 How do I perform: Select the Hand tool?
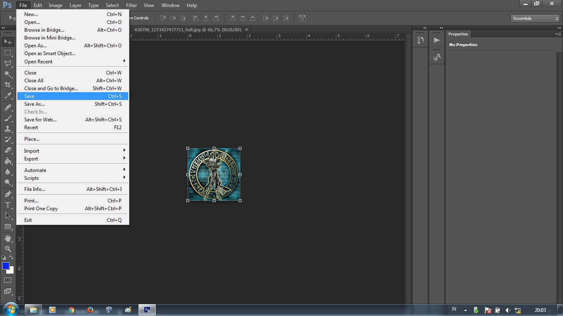tap(8, 238)
